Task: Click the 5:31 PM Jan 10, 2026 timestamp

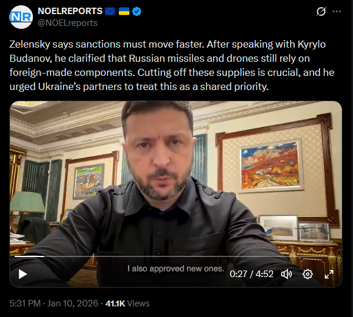Action: (54, 303)
